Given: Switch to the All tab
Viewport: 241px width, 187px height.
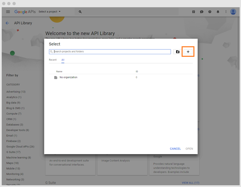Looking at the screenshot, I should (63, 60).
